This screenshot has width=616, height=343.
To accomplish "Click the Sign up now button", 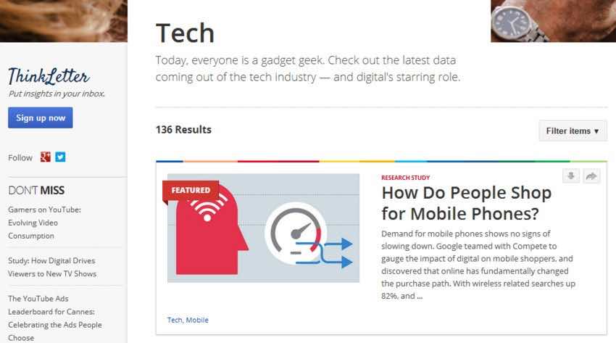I will (41, 117).
